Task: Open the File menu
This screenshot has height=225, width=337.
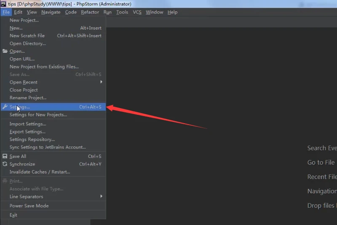Action: 6,12
